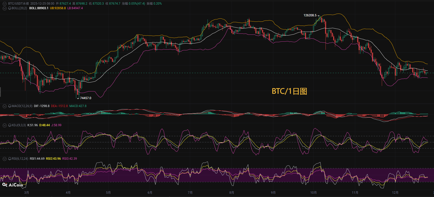The height and width of the screenshot is (197, 434).
Task: Click the bell icon beside KDJ(9,3,3)
Action: pos(10,125)
